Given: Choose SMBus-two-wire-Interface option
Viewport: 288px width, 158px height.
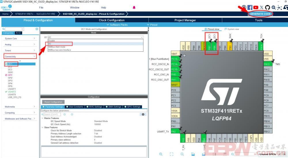Looking at the screenshot, I should tap(95, 50).
